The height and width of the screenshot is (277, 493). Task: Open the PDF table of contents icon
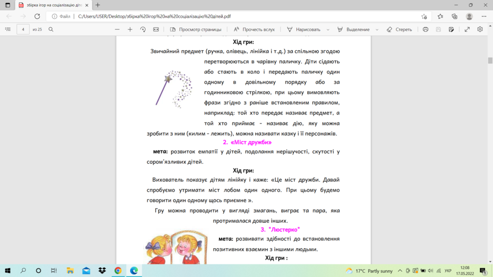click(x=8, y=29)
